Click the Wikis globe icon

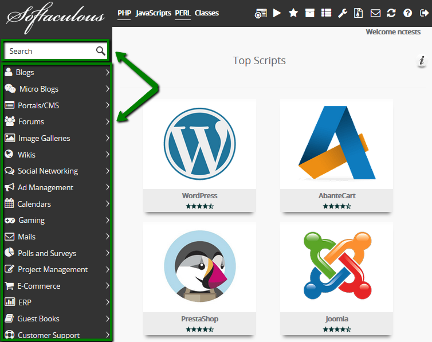pos(9,154)
